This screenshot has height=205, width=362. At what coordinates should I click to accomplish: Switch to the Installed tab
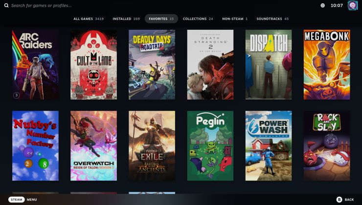tap(126, 19)
